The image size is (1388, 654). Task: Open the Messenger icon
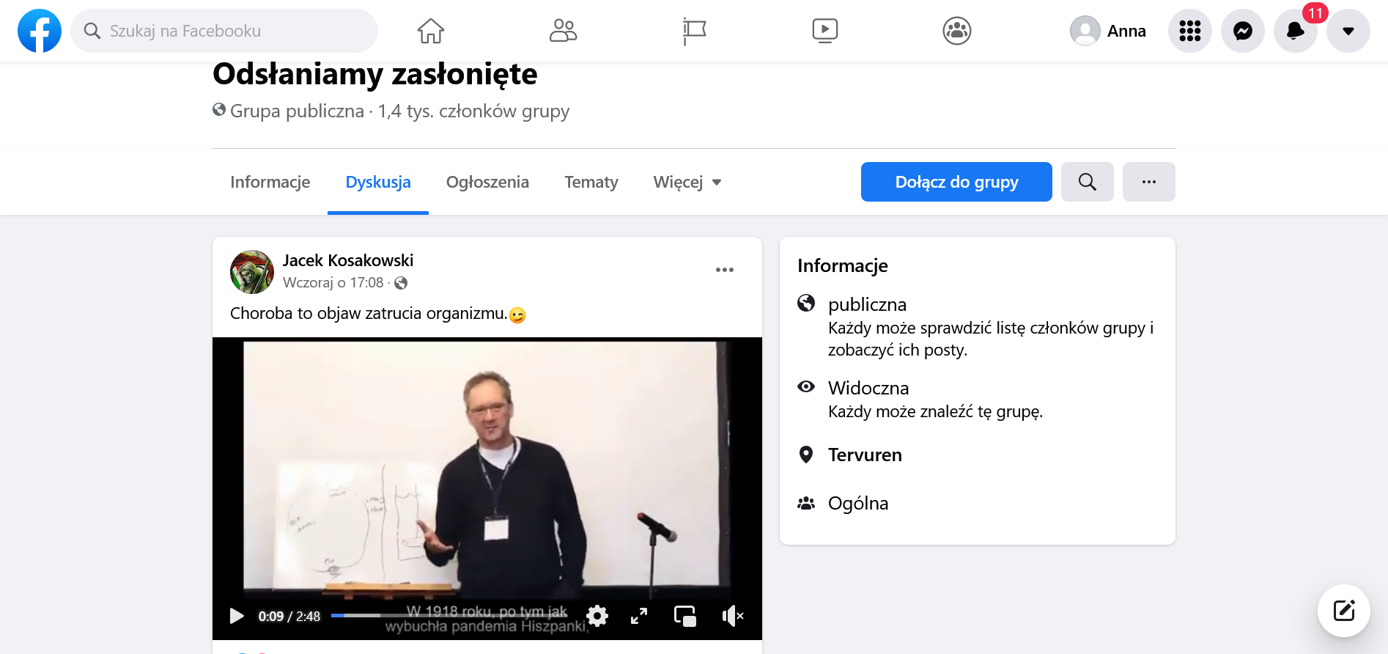(1243, 31)
